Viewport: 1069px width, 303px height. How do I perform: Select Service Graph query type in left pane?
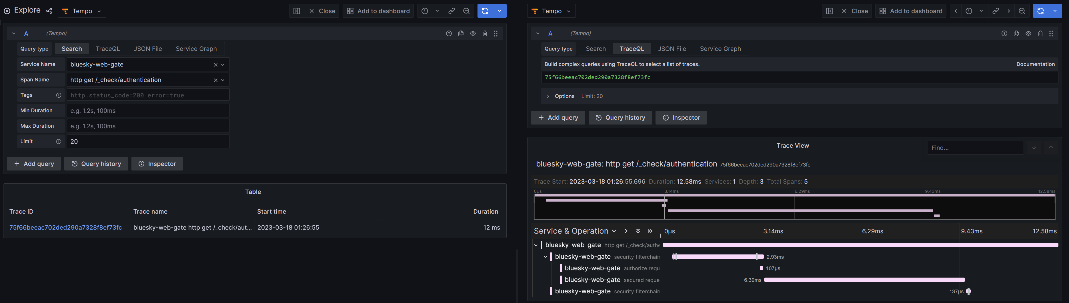click(x=196, y=49)
